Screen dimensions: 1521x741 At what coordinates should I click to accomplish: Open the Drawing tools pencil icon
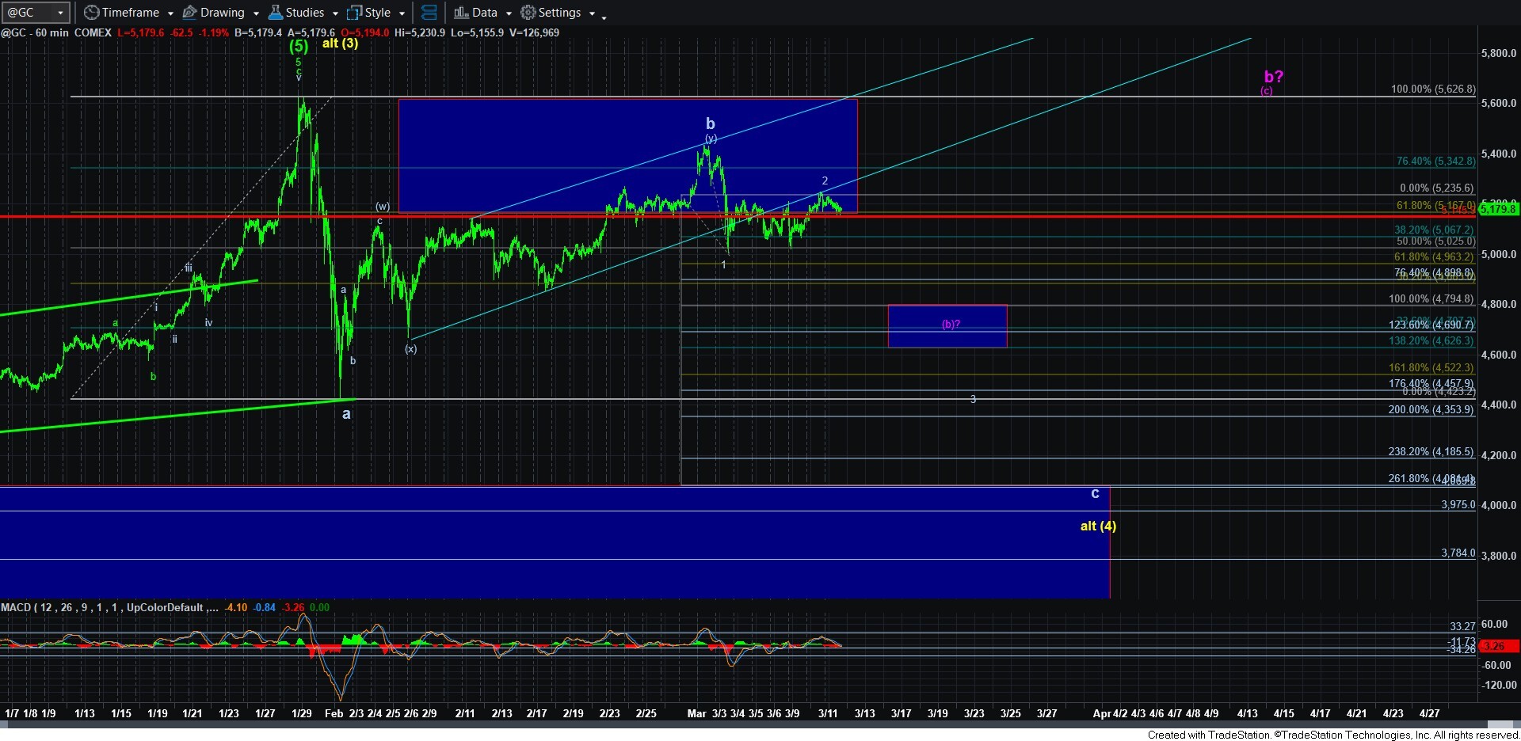(x=190, y=13)
